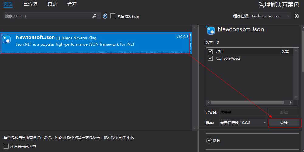Click project table horizontal scroll left arrow
Screen dimensions: 304x152
(x=209, y=102)
